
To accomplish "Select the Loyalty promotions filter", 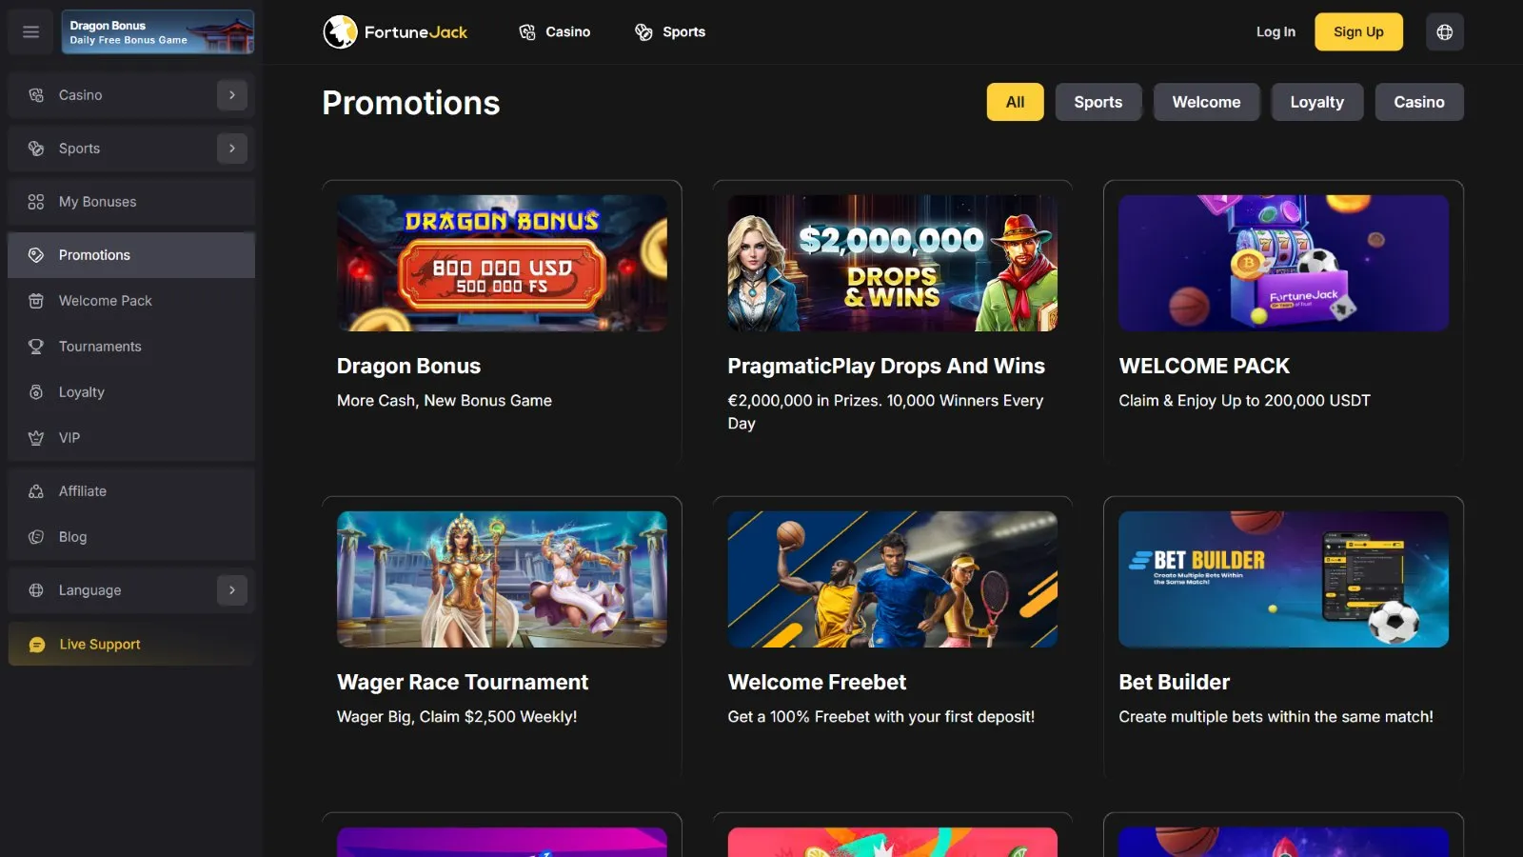I will (x=1316, y=102).
